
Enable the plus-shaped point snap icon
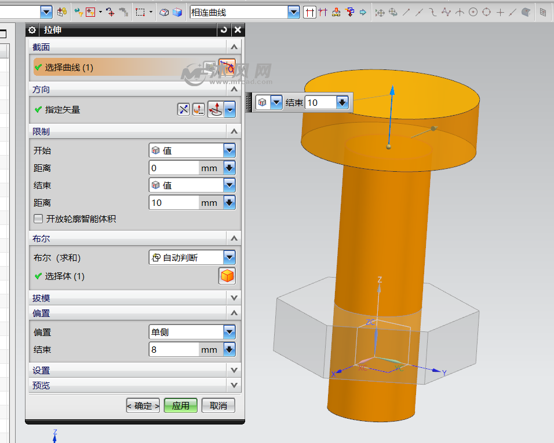500,12
